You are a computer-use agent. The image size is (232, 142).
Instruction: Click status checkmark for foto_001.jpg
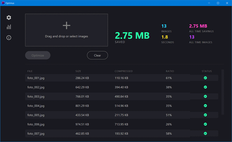pos(205,78)
